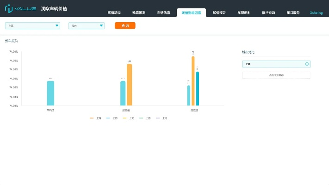329x185 pixels.
Task: Open the second filter dropdown
Action: click(x=87, y=25)
